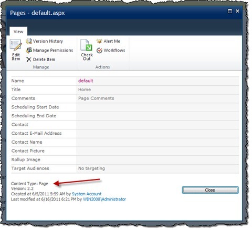Click the Manage Permissions icon
Viewport: 252px width, 230px height.
click(29, 51)
